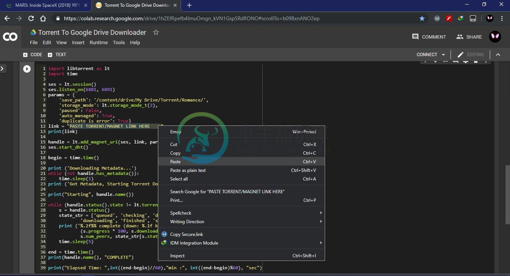Open the Edit menu
This screenshot has height=276, width=510.
pos(47,43)
